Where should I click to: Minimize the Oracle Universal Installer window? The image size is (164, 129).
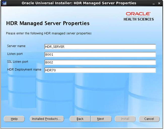(153, 4)
